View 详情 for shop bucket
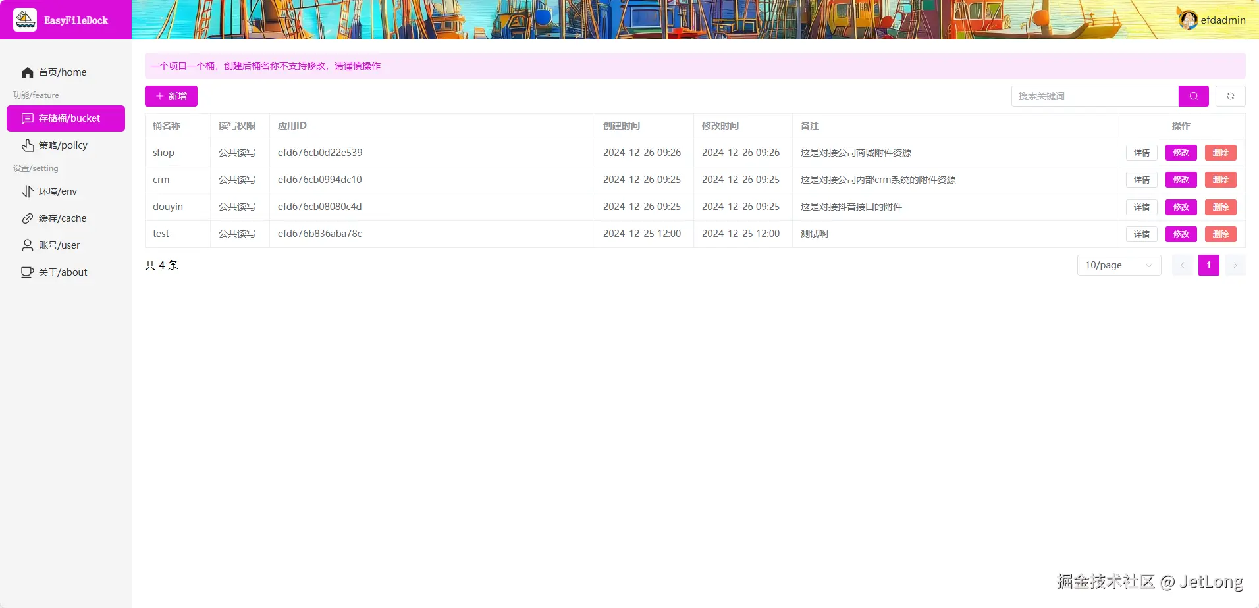 [1142, 153]
